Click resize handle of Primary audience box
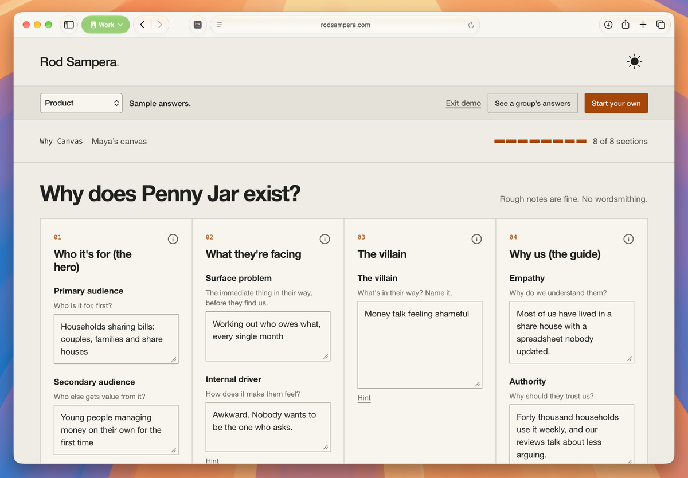Viewport: 688px width, 478px height. tap(174, 359)
